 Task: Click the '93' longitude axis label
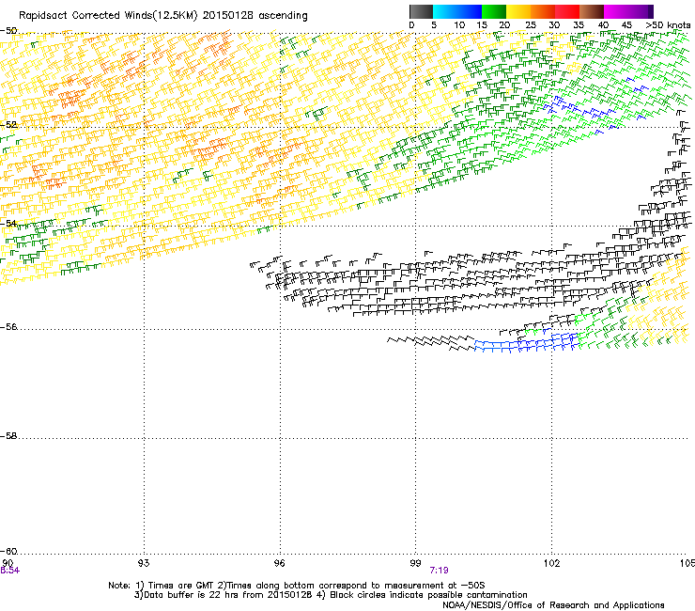coord(144,563)
